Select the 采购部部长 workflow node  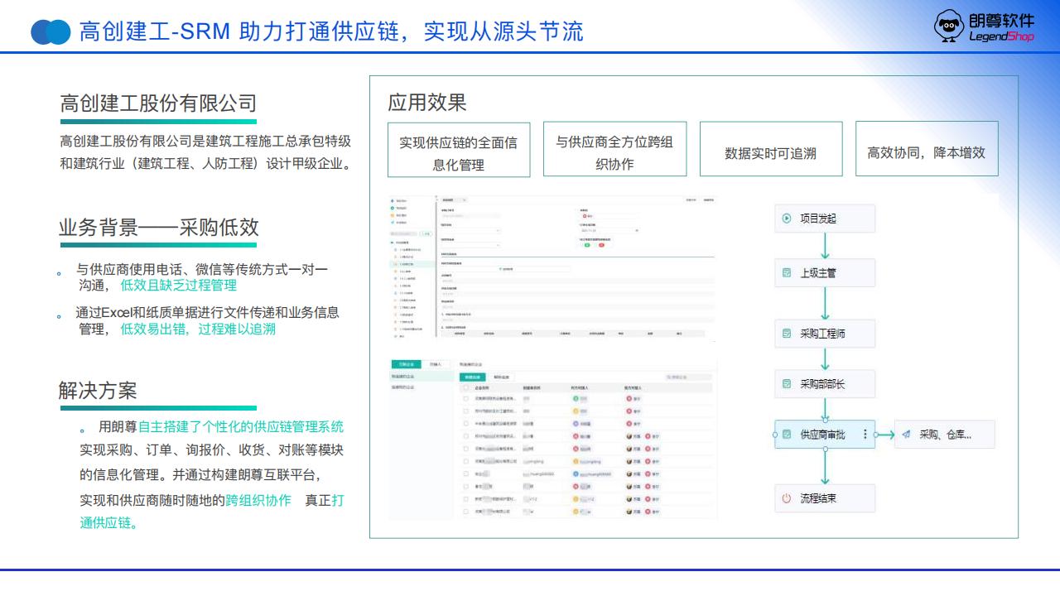825,384
